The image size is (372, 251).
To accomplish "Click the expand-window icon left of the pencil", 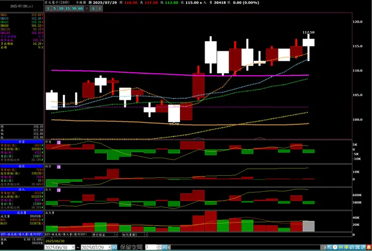I will click(357, 247).
